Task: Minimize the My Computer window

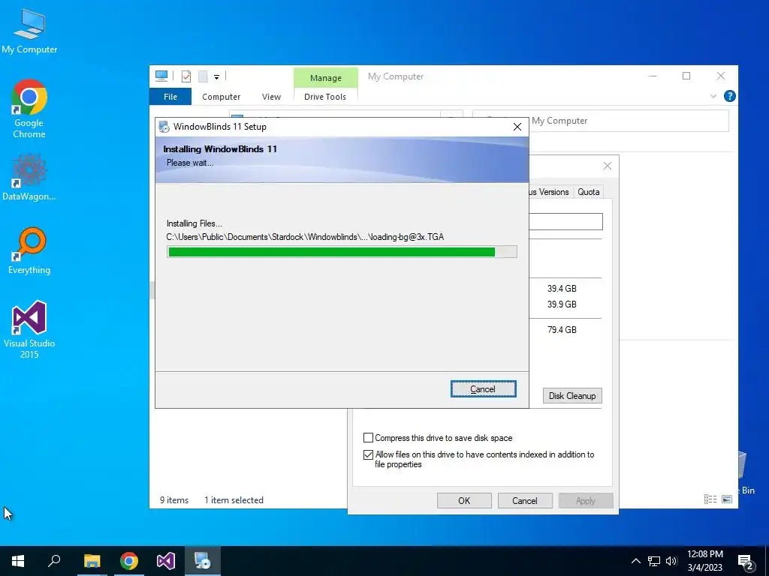Action: tap(653, 76)
